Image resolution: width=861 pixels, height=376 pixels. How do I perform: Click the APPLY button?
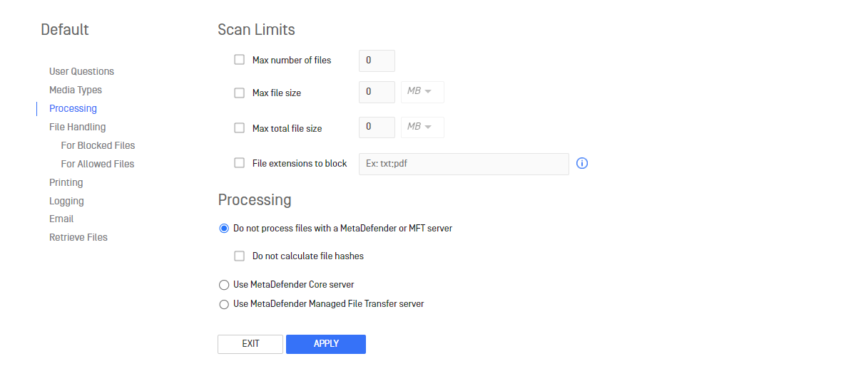(326, 344)
